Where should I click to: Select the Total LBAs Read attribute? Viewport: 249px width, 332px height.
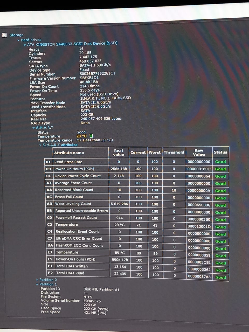click(x=70, y=273)
